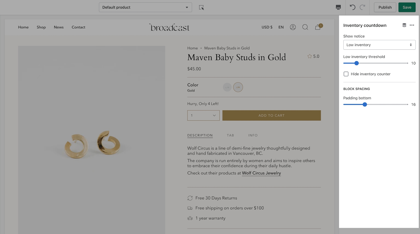Open the shopping cart bag icon
The image size is (420, 234).
coord(318,27)
